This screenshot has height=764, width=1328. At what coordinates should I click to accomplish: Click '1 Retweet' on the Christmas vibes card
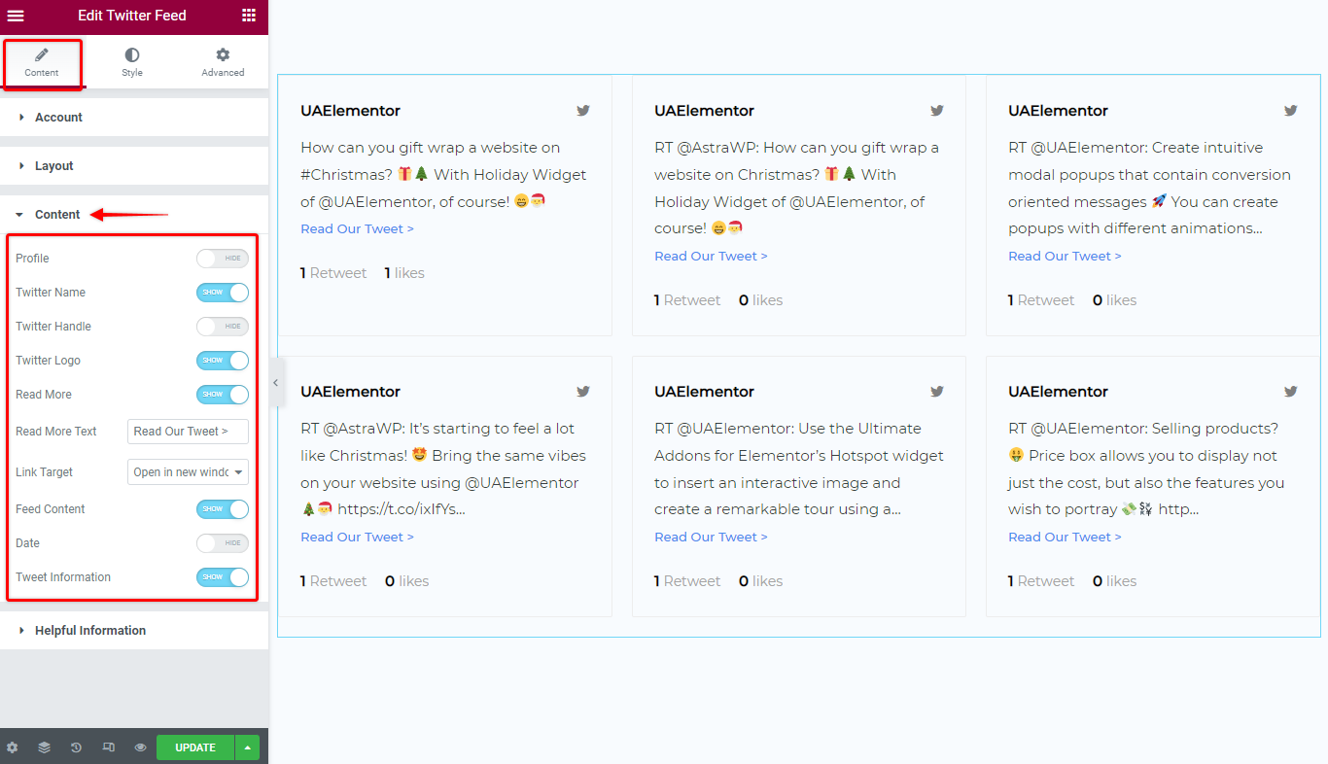click(x=333, y=581)
